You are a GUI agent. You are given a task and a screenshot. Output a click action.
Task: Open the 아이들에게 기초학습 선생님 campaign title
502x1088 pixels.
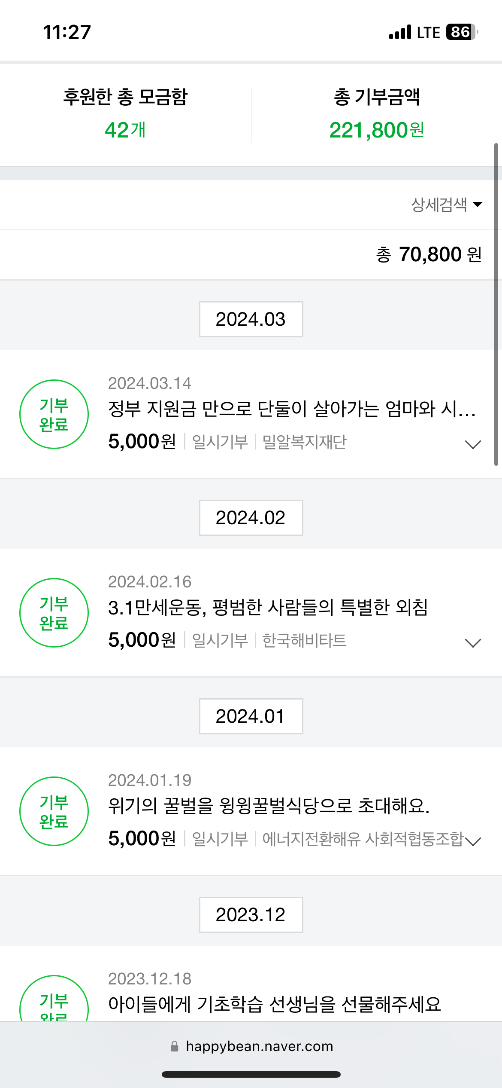[275, 1004]
